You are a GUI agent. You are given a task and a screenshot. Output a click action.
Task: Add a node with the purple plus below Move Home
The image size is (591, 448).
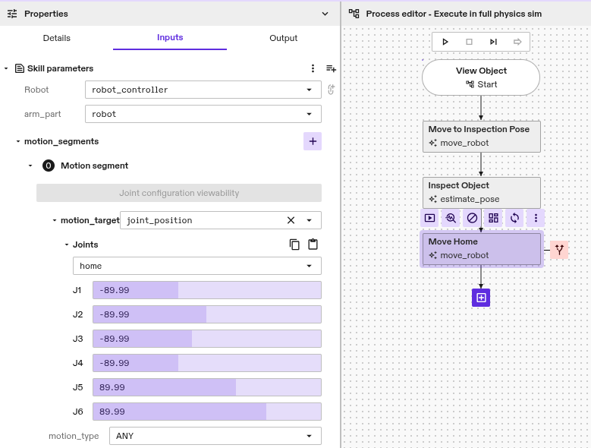point(481,298)
